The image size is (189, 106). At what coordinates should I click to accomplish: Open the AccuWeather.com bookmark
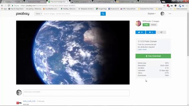[x=51, y=9]
